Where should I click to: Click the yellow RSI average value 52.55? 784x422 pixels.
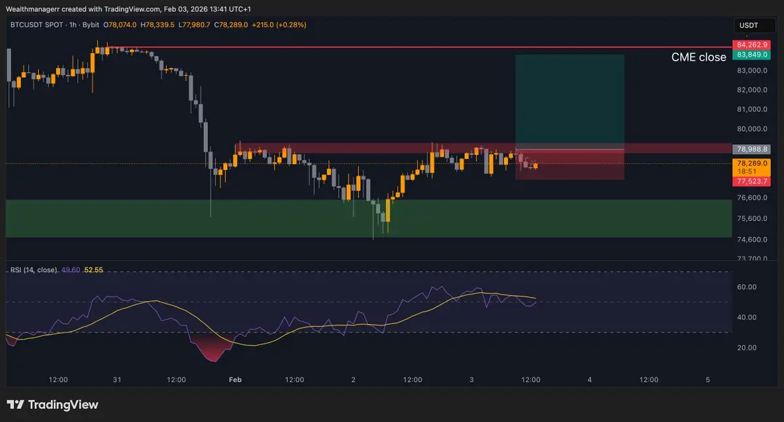[x=94, y=270]
